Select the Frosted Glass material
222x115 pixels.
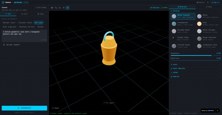183,46
